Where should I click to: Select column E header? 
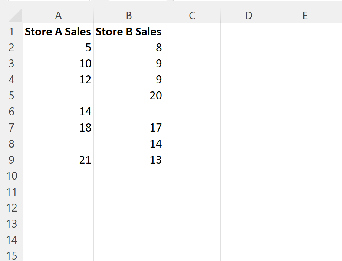click(305, 16)
